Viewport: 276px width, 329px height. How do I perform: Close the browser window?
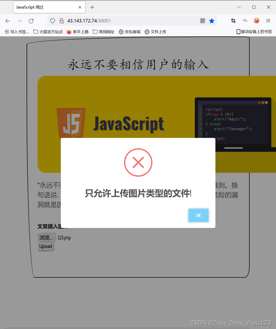click(x=268, y=7)
